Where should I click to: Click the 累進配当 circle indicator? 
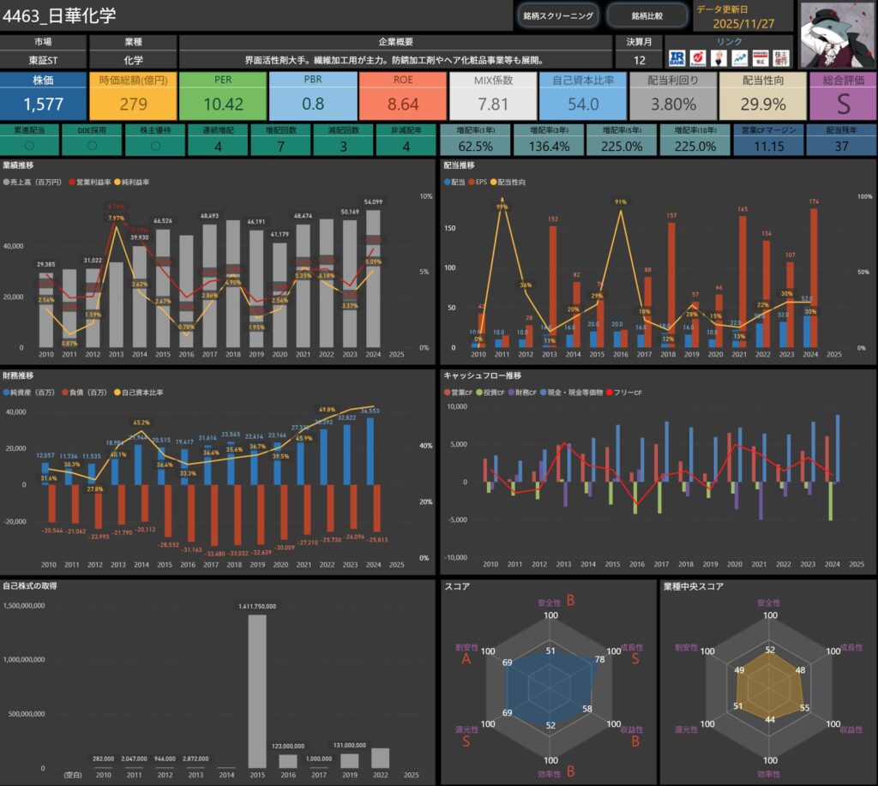pos(31,146)
